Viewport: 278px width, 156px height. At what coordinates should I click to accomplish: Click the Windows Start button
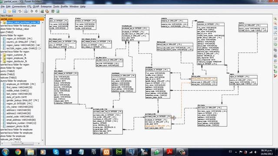[x=5, y=152]
